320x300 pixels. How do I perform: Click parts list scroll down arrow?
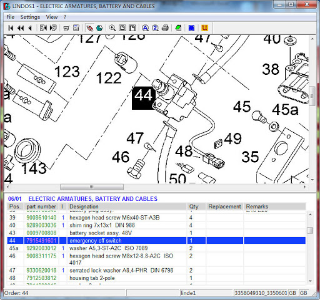tap(311, 281)
